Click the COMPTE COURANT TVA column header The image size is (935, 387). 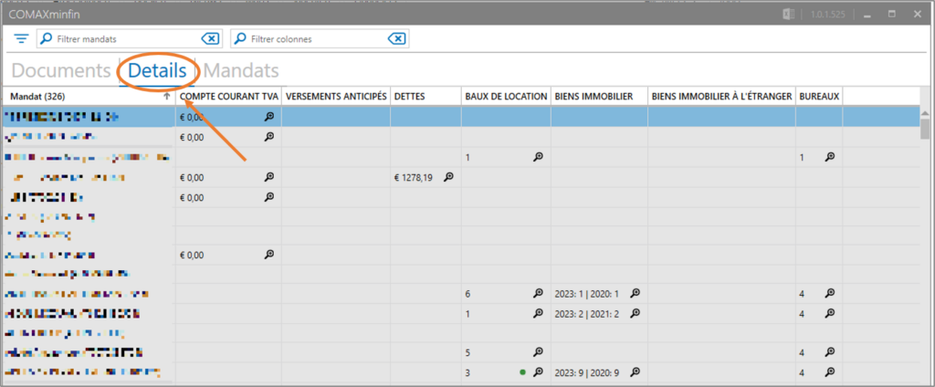[x=229, y=96]
